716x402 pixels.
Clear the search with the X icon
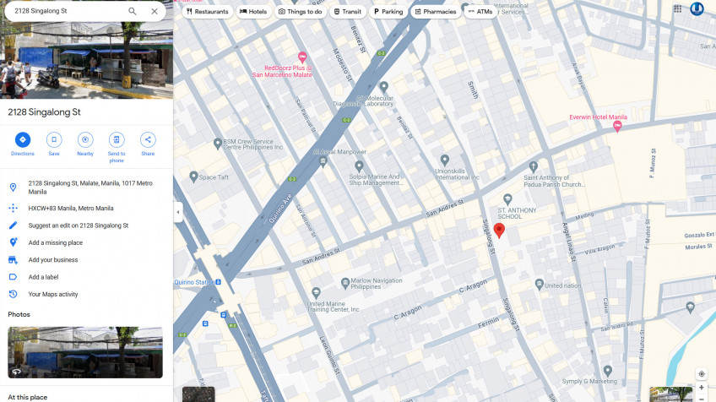click(x=155, y=11)
